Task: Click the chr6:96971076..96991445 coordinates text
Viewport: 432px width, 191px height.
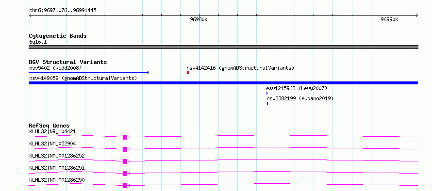Action: pyautogui.click(x=63, y=11)
